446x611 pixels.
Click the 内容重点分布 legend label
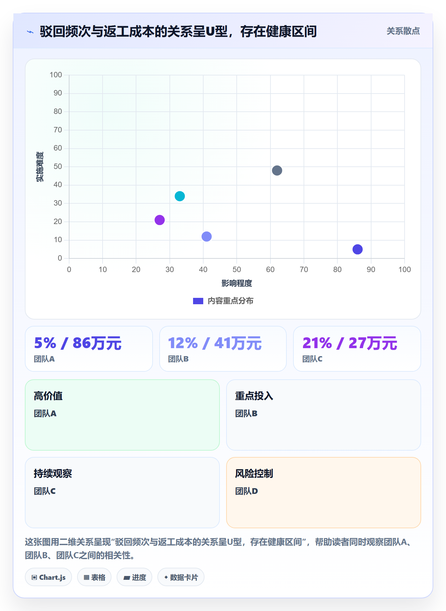230,301
